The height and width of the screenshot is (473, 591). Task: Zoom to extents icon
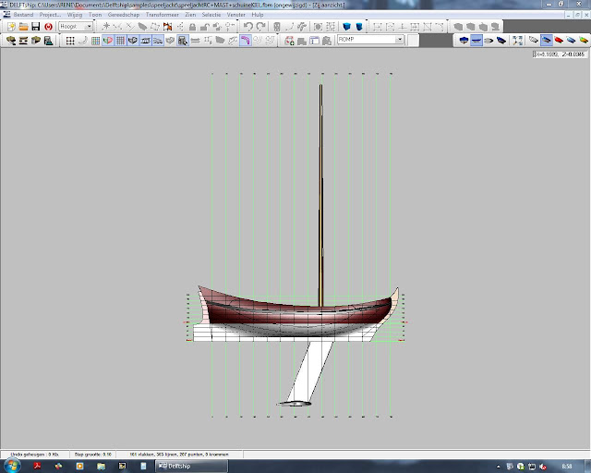click(517, 41)
